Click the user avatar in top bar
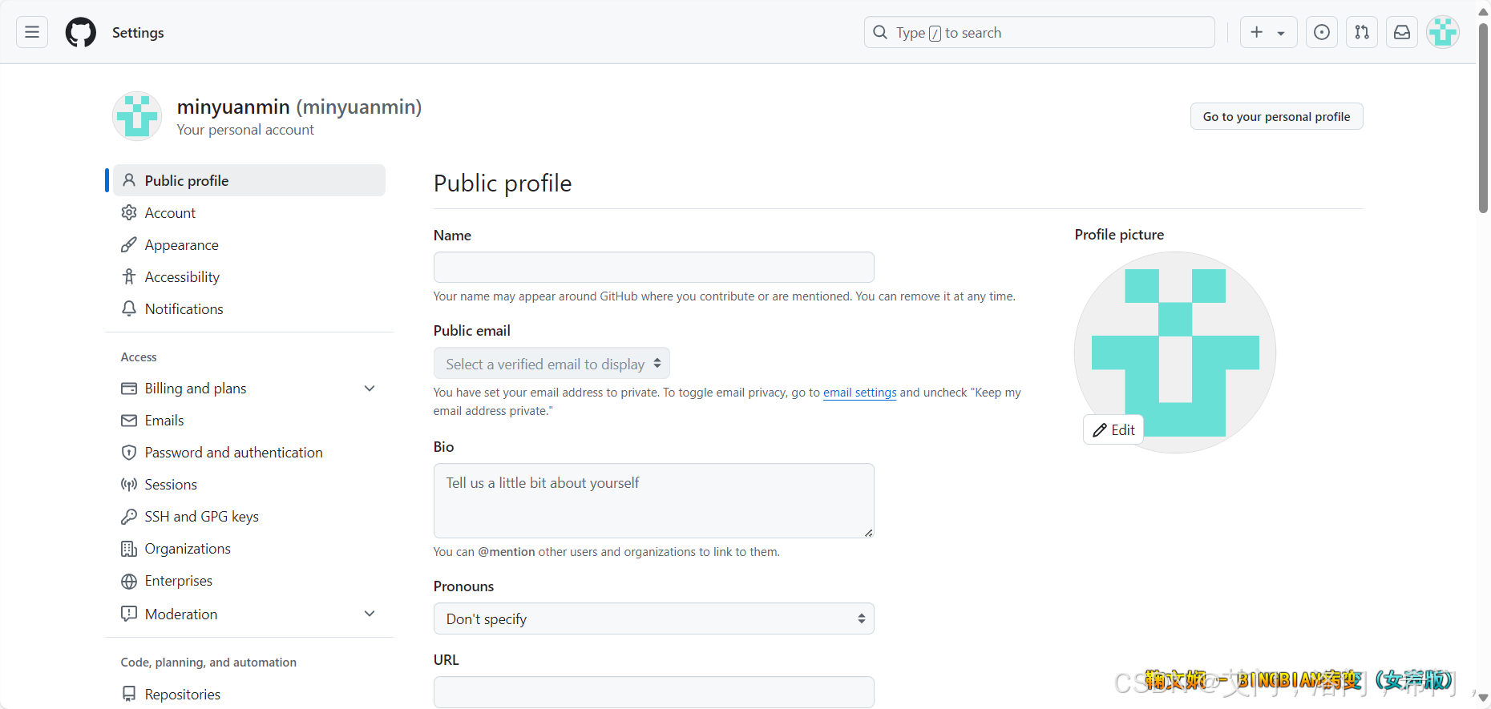 pyautogui.click(x=1443, y=32)
